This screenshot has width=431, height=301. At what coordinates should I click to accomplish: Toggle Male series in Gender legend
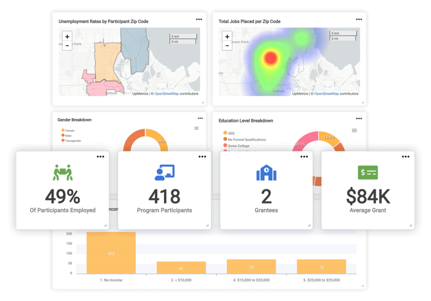pos(67,135)
